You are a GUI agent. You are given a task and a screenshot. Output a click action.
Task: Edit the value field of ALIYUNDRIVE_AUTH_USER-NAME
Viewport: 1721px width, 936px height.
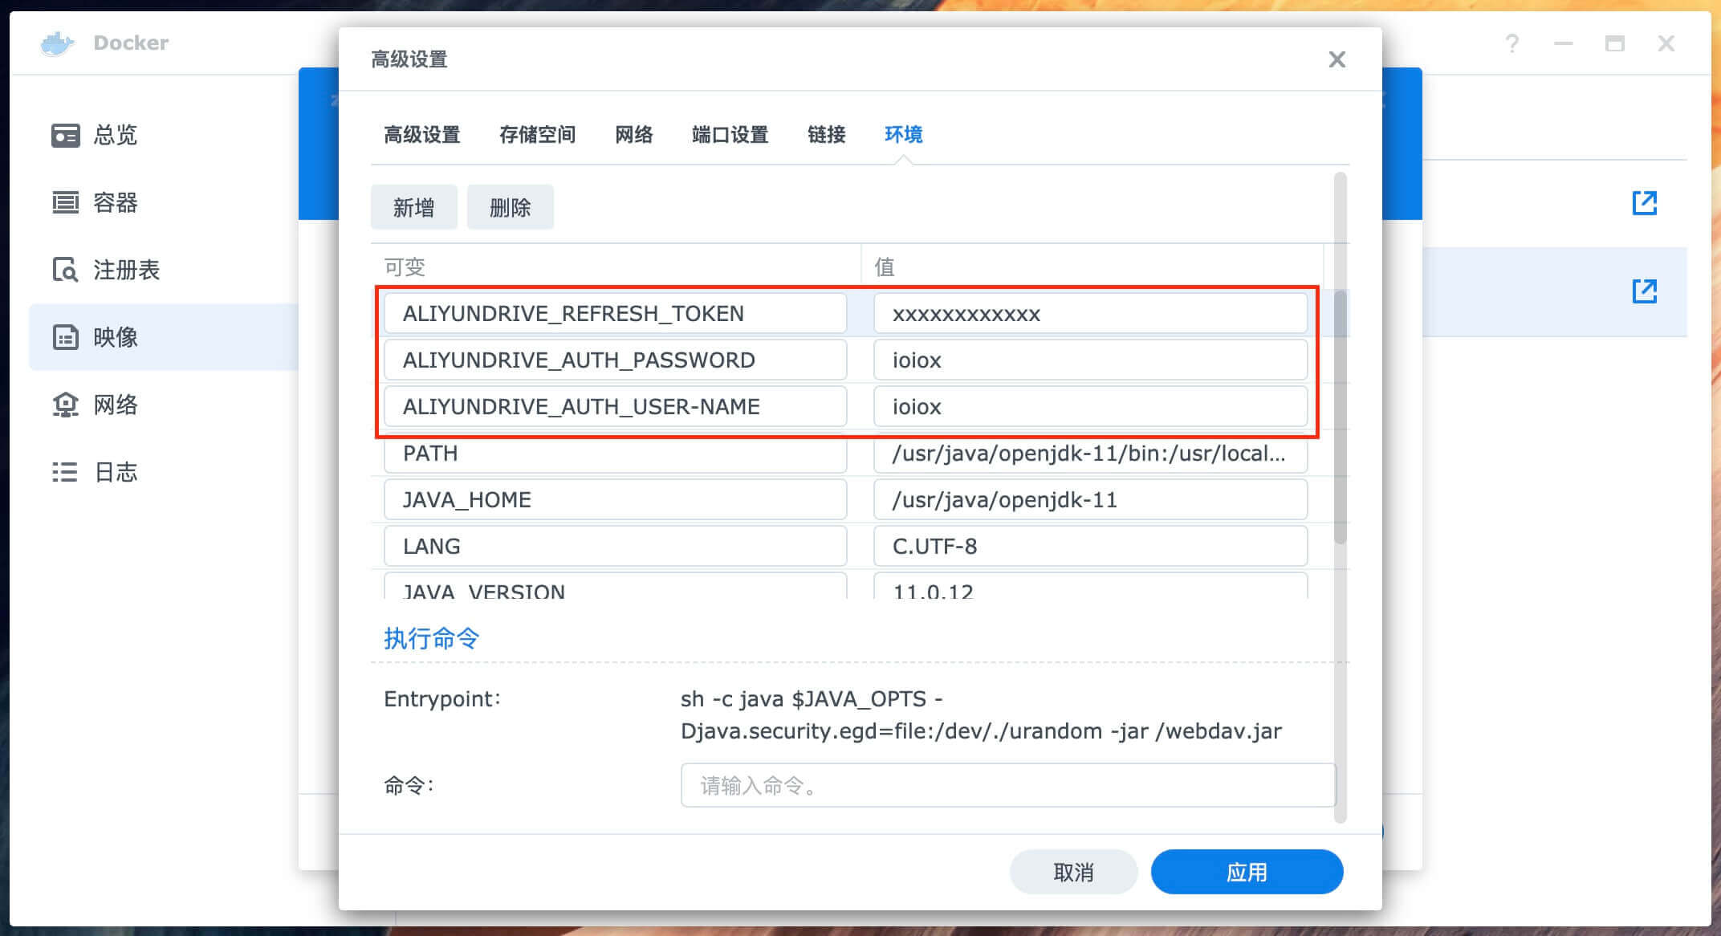(x=1091, y=406)
